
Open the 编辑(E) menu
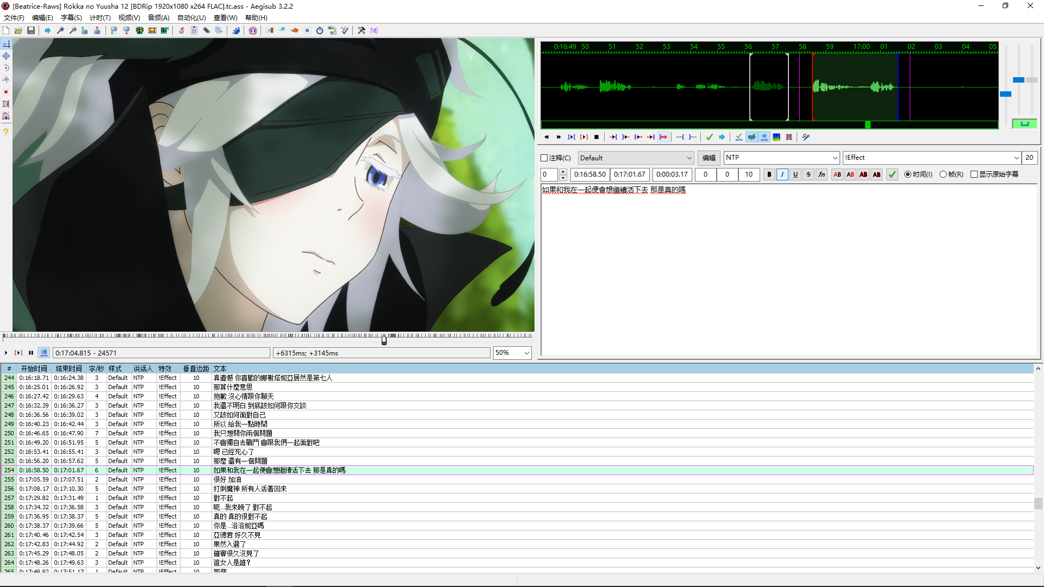pyautogui.click(x=42, y=17)
